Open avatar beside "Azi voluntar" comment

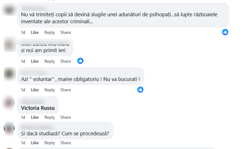click(x=9, y=74)
